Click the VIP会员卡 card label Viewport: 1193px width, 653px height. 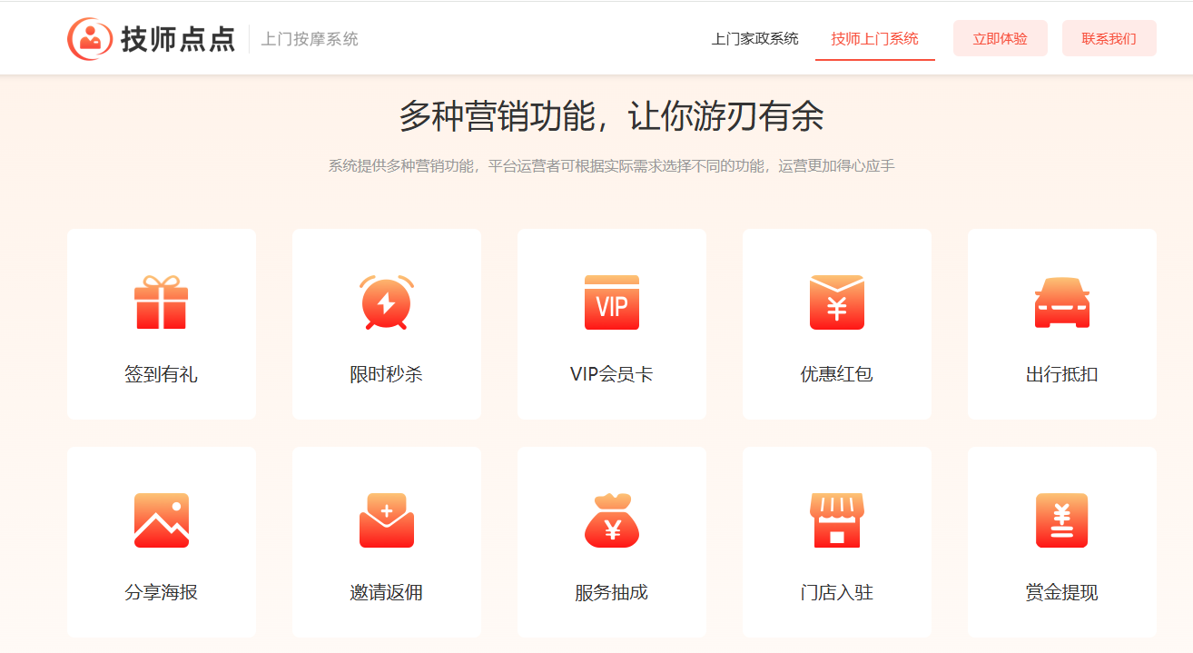point(612,374)
